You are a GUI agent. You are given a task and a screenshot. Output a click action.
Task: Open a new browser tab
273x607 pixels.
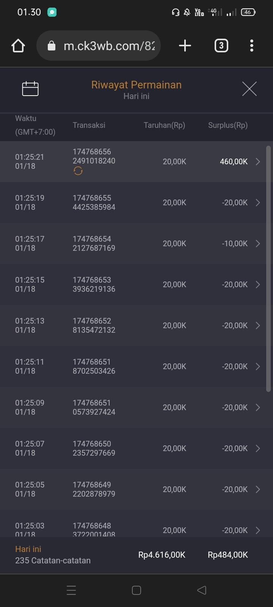click(185, 46)
